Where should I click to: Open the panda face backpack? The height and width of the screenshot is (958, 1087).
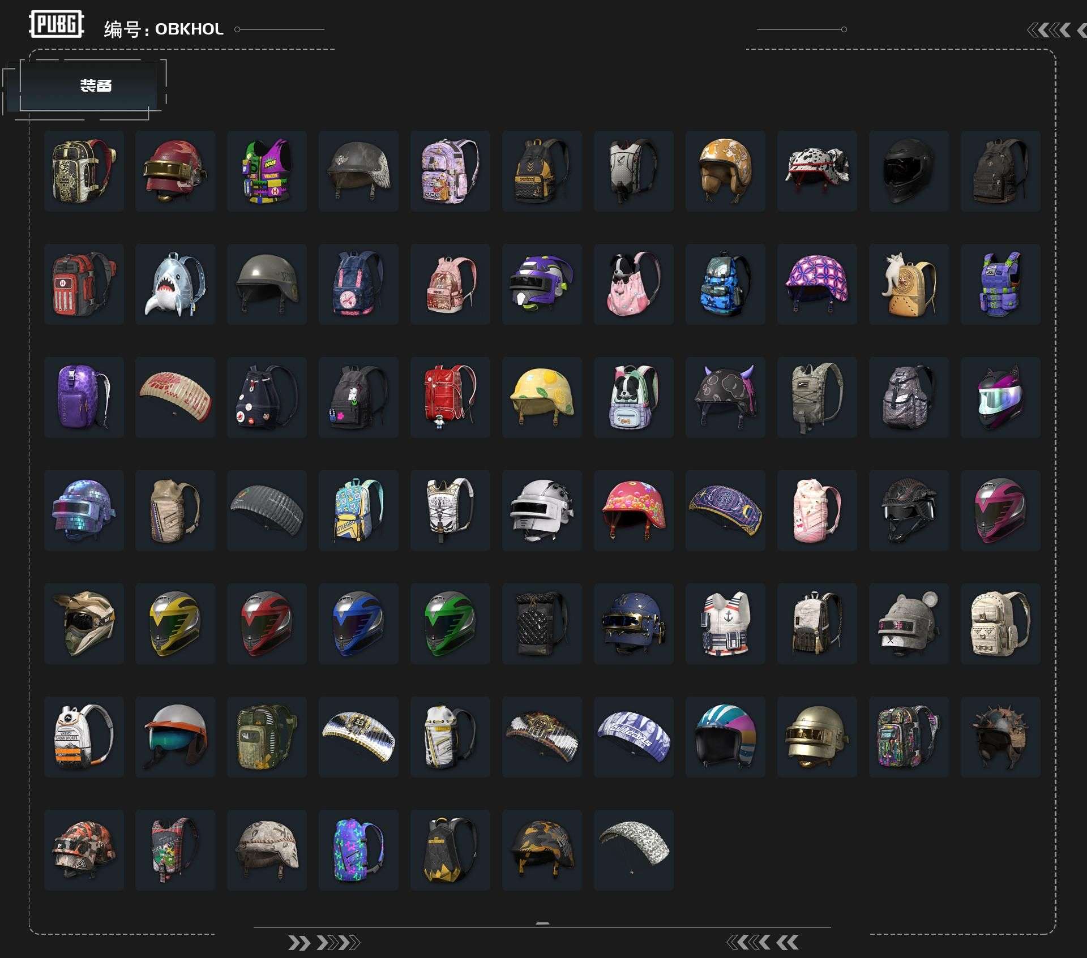634,397
